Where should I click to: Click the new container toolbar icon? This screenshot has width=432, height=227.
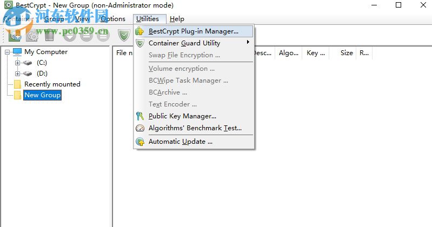(x=15, y=36)
